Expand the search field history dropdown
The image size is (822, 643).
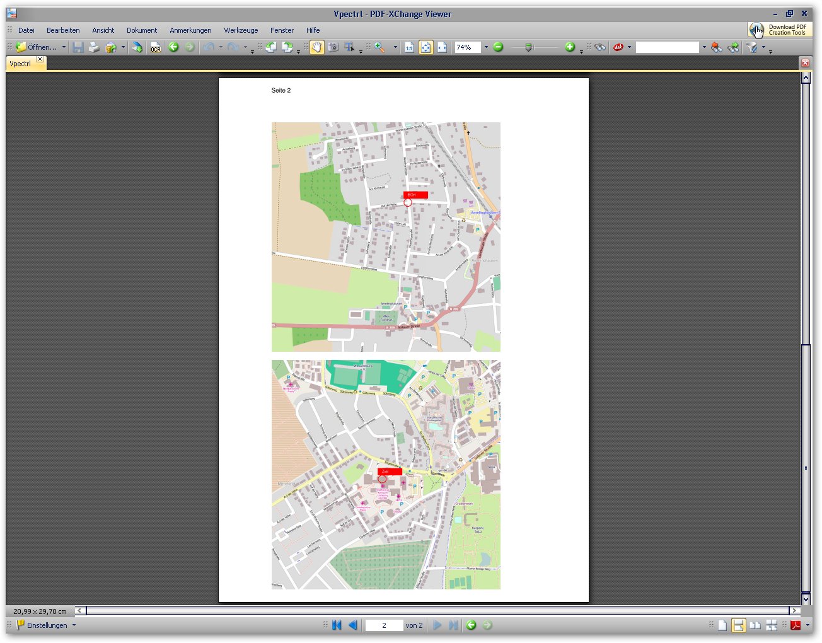point(704,47)
